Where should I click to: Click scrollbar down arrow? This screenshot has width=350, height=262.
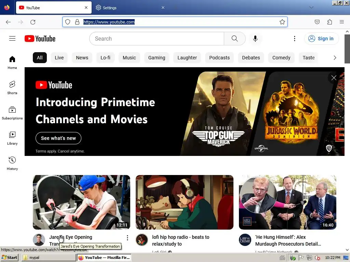(x=347, y=250)
